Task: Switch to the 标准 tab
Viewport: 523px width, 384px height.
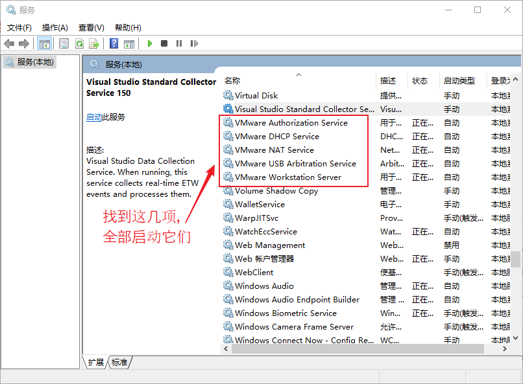Action: (119, 363)
